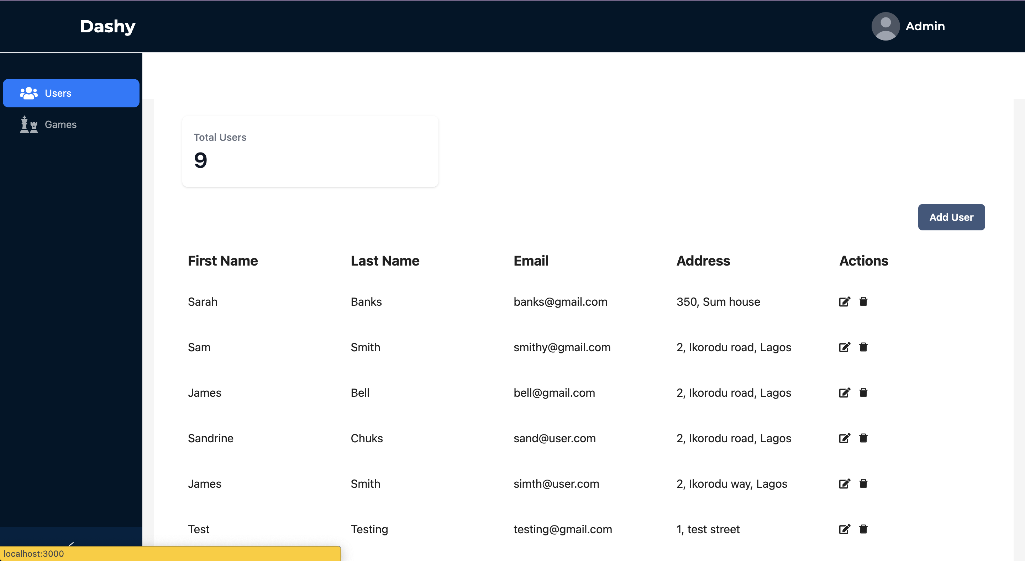Edit the James Bell entry

coord(844,393)
